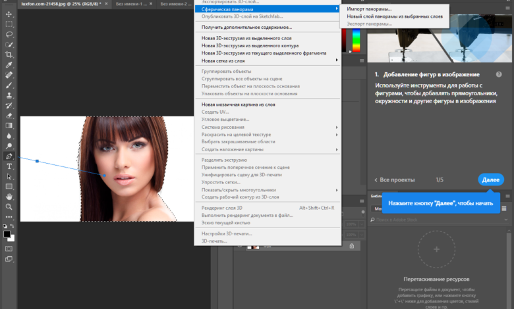
Task: Select the Zoom tool
Action: tap(9, 207)
